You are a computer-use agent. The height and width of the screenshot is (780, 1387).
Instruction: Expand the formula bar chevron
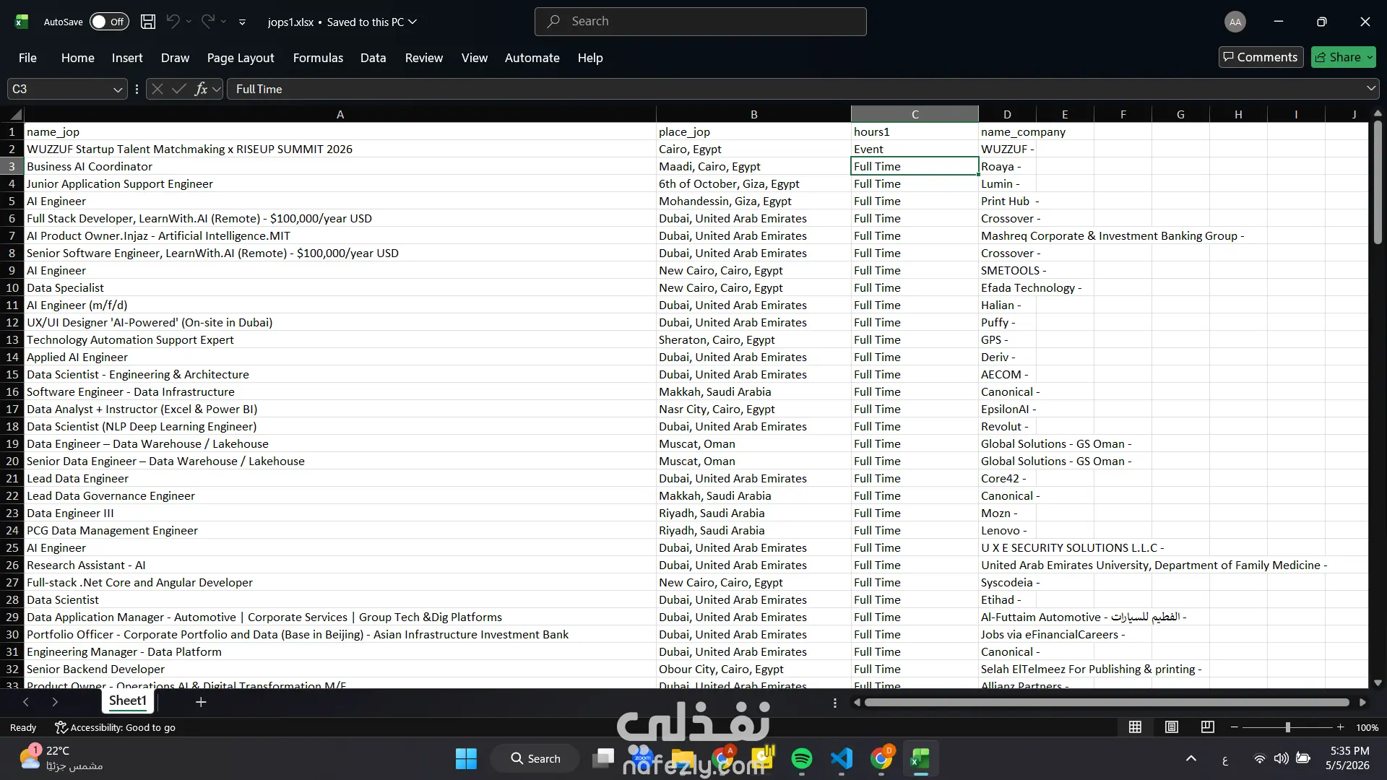pyautogui.click(x=1370, y=88)
